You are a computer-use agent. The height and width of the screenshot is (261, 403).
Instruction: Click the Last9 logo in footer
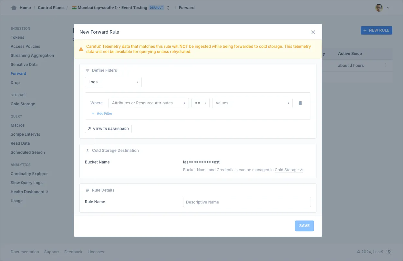click(x=389, y=252)
